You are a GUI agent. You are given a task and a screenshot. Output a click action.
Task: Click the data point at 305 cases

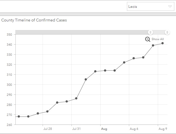[86, 79]
